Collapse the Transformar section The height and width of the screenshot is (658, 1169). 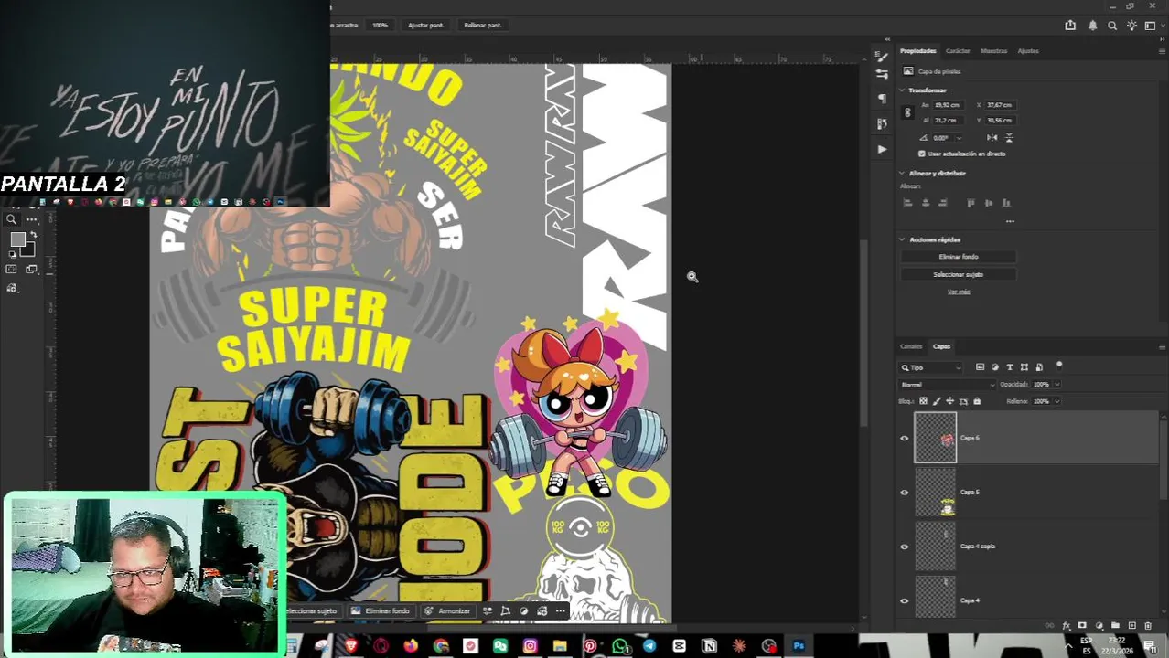(902, 90)
